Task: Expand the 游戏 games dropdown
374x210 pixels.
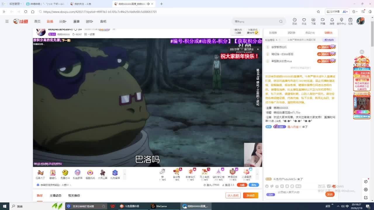Action: (x=89, y=22)
